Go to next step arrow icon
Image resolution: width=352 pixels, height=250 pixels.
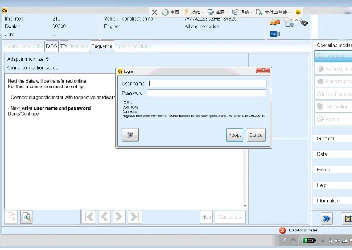(x=119, y=217)
